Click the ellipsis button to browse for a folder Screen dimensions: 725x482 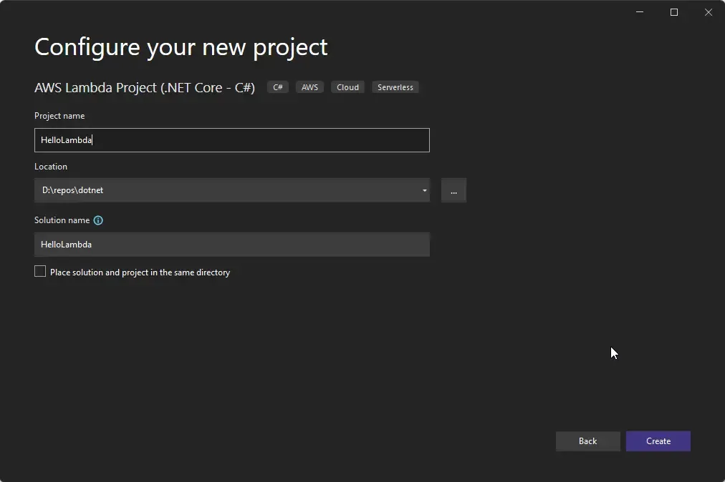click(453, 190)
